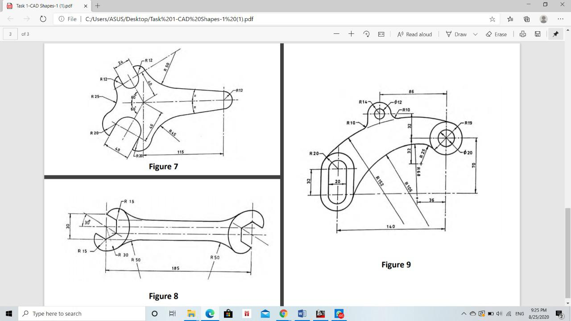The image size is (571, 321).
Task: Refresh the current page
Action: [x=43, y=19]
